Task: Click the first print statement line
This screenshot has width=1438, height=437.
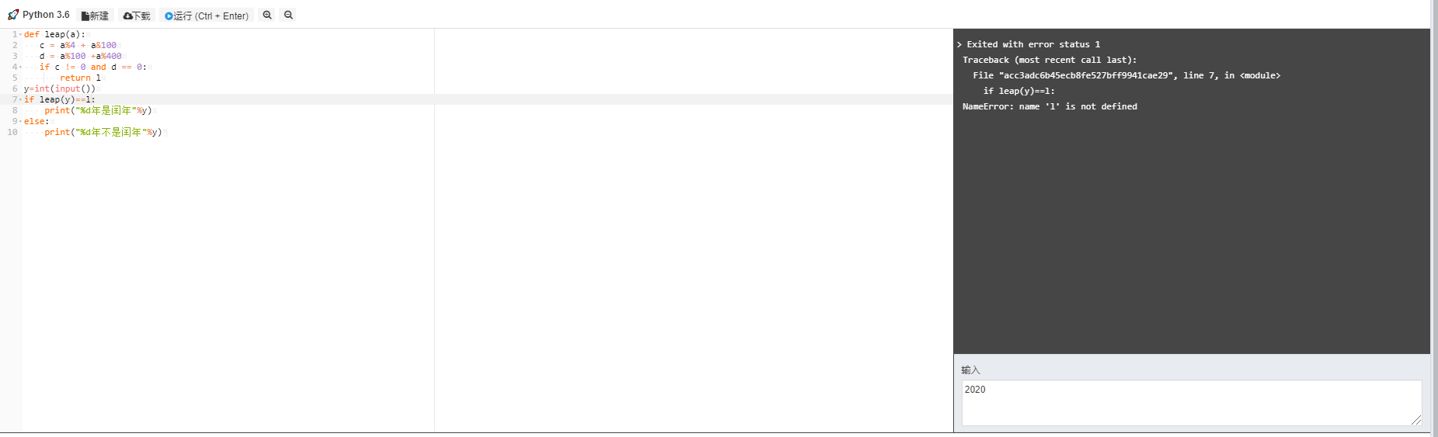Action: click(98, 111)
